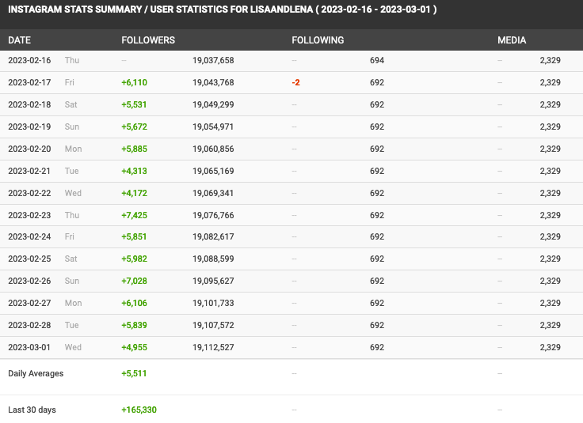Viewport: 583px width, 423px height.
Task: Click the Wed weekday label for 2023-02-22
Action: pos(73,193)
